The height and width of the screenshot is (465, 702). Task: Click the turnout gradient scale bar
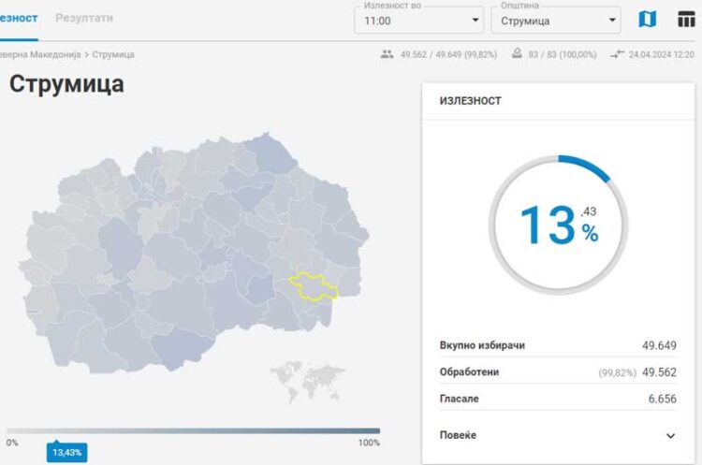click(x=194, y=431)
